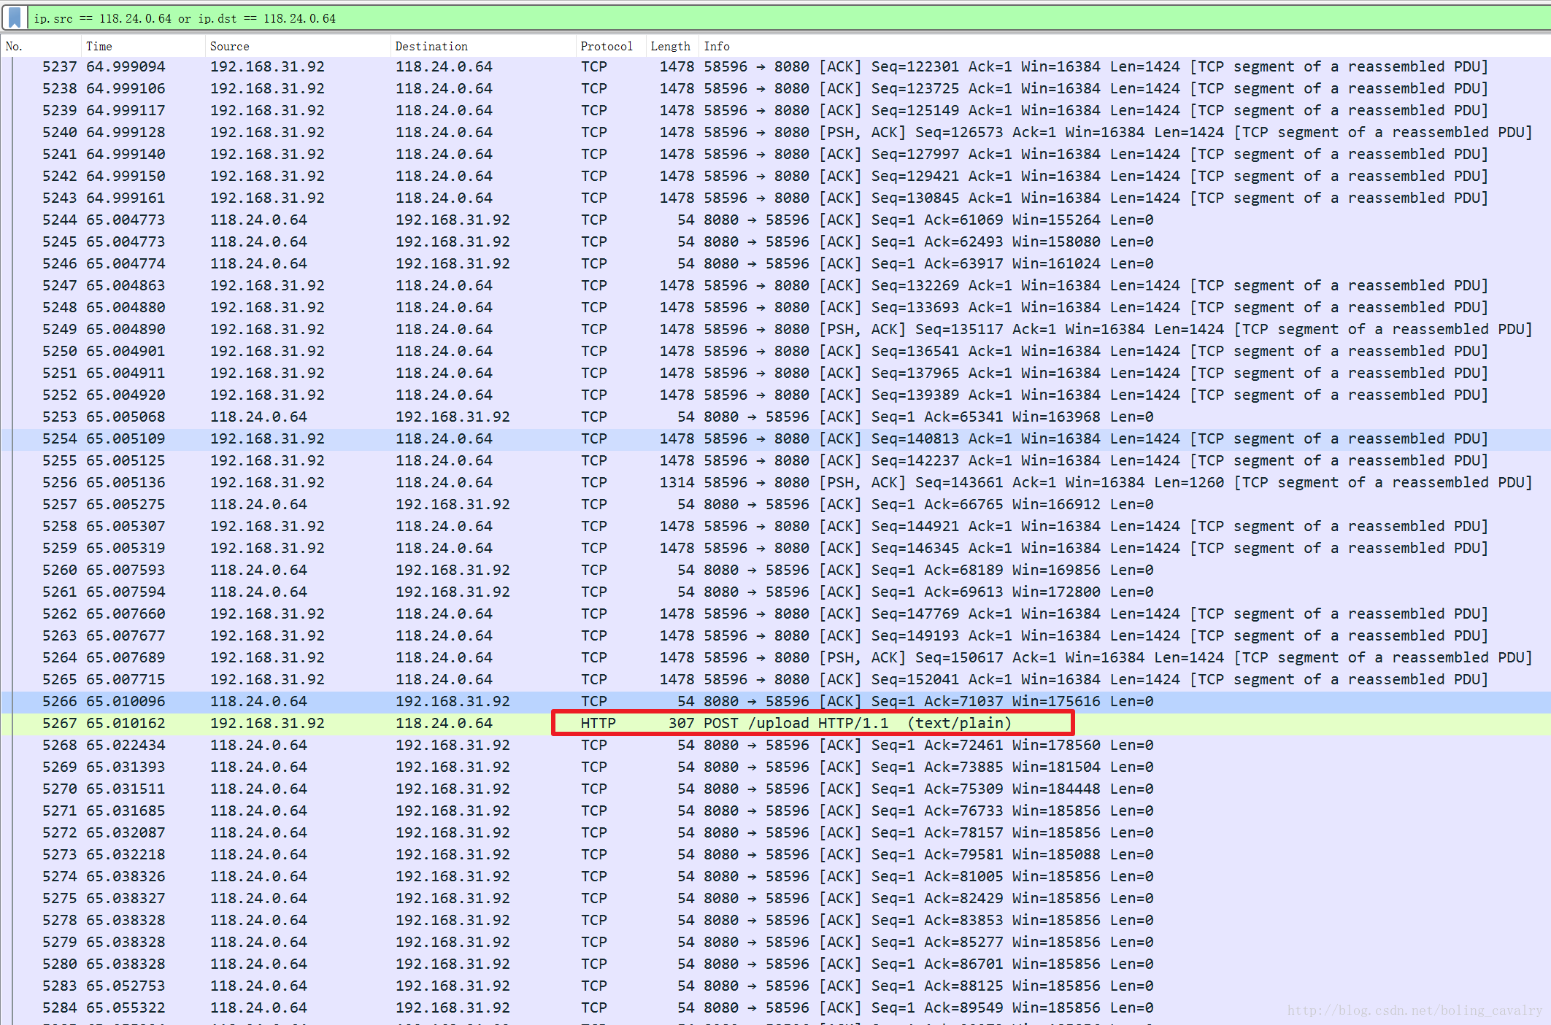1551x1025 pixels.
Task: Select packet 5243 Seq=130845
Action: coord(775,198)
